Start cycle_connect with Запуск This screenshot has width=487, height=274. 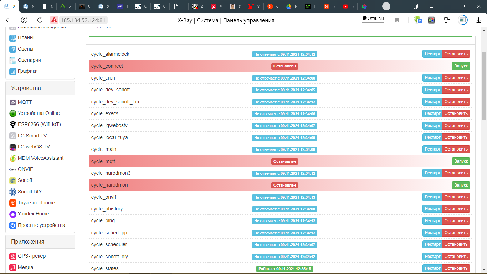coord(461,66)
